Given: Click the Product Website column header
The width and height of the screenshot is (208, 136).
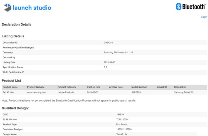Looking at the screenshot, I should pyautogui.click(x=36, y=87).
